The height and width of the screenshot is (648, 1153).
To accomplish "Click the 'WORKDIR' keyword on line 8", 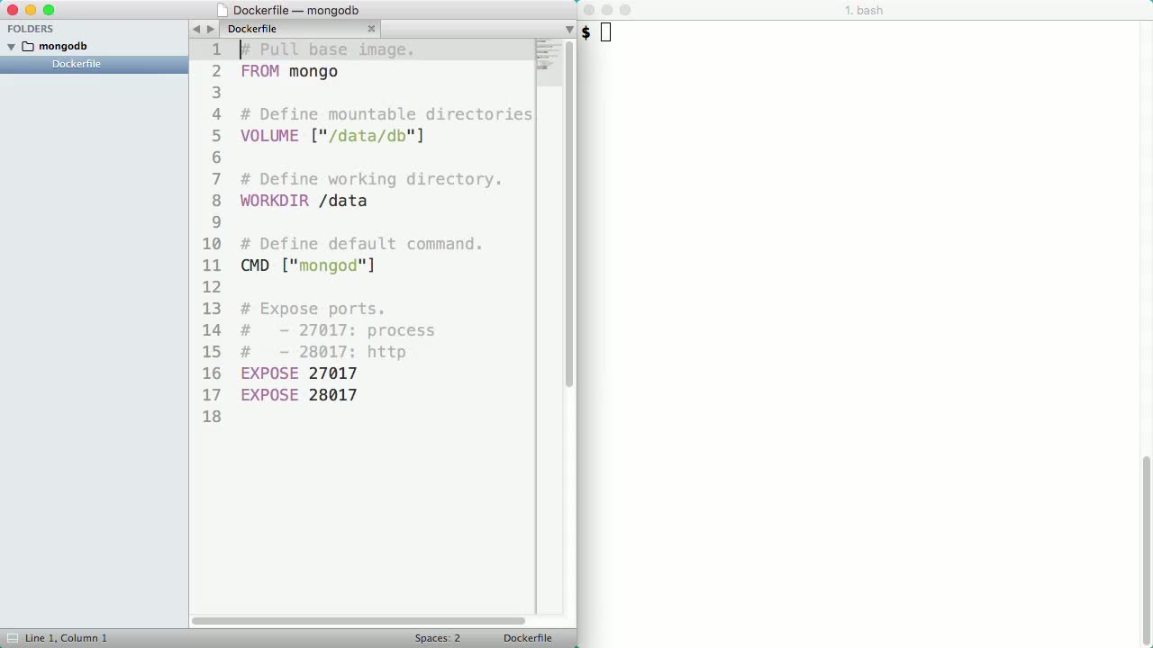I will click(275, 201).
